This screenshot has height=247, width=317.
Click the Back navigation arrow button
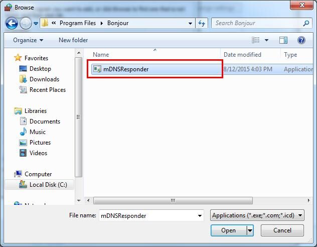point(12,23)
